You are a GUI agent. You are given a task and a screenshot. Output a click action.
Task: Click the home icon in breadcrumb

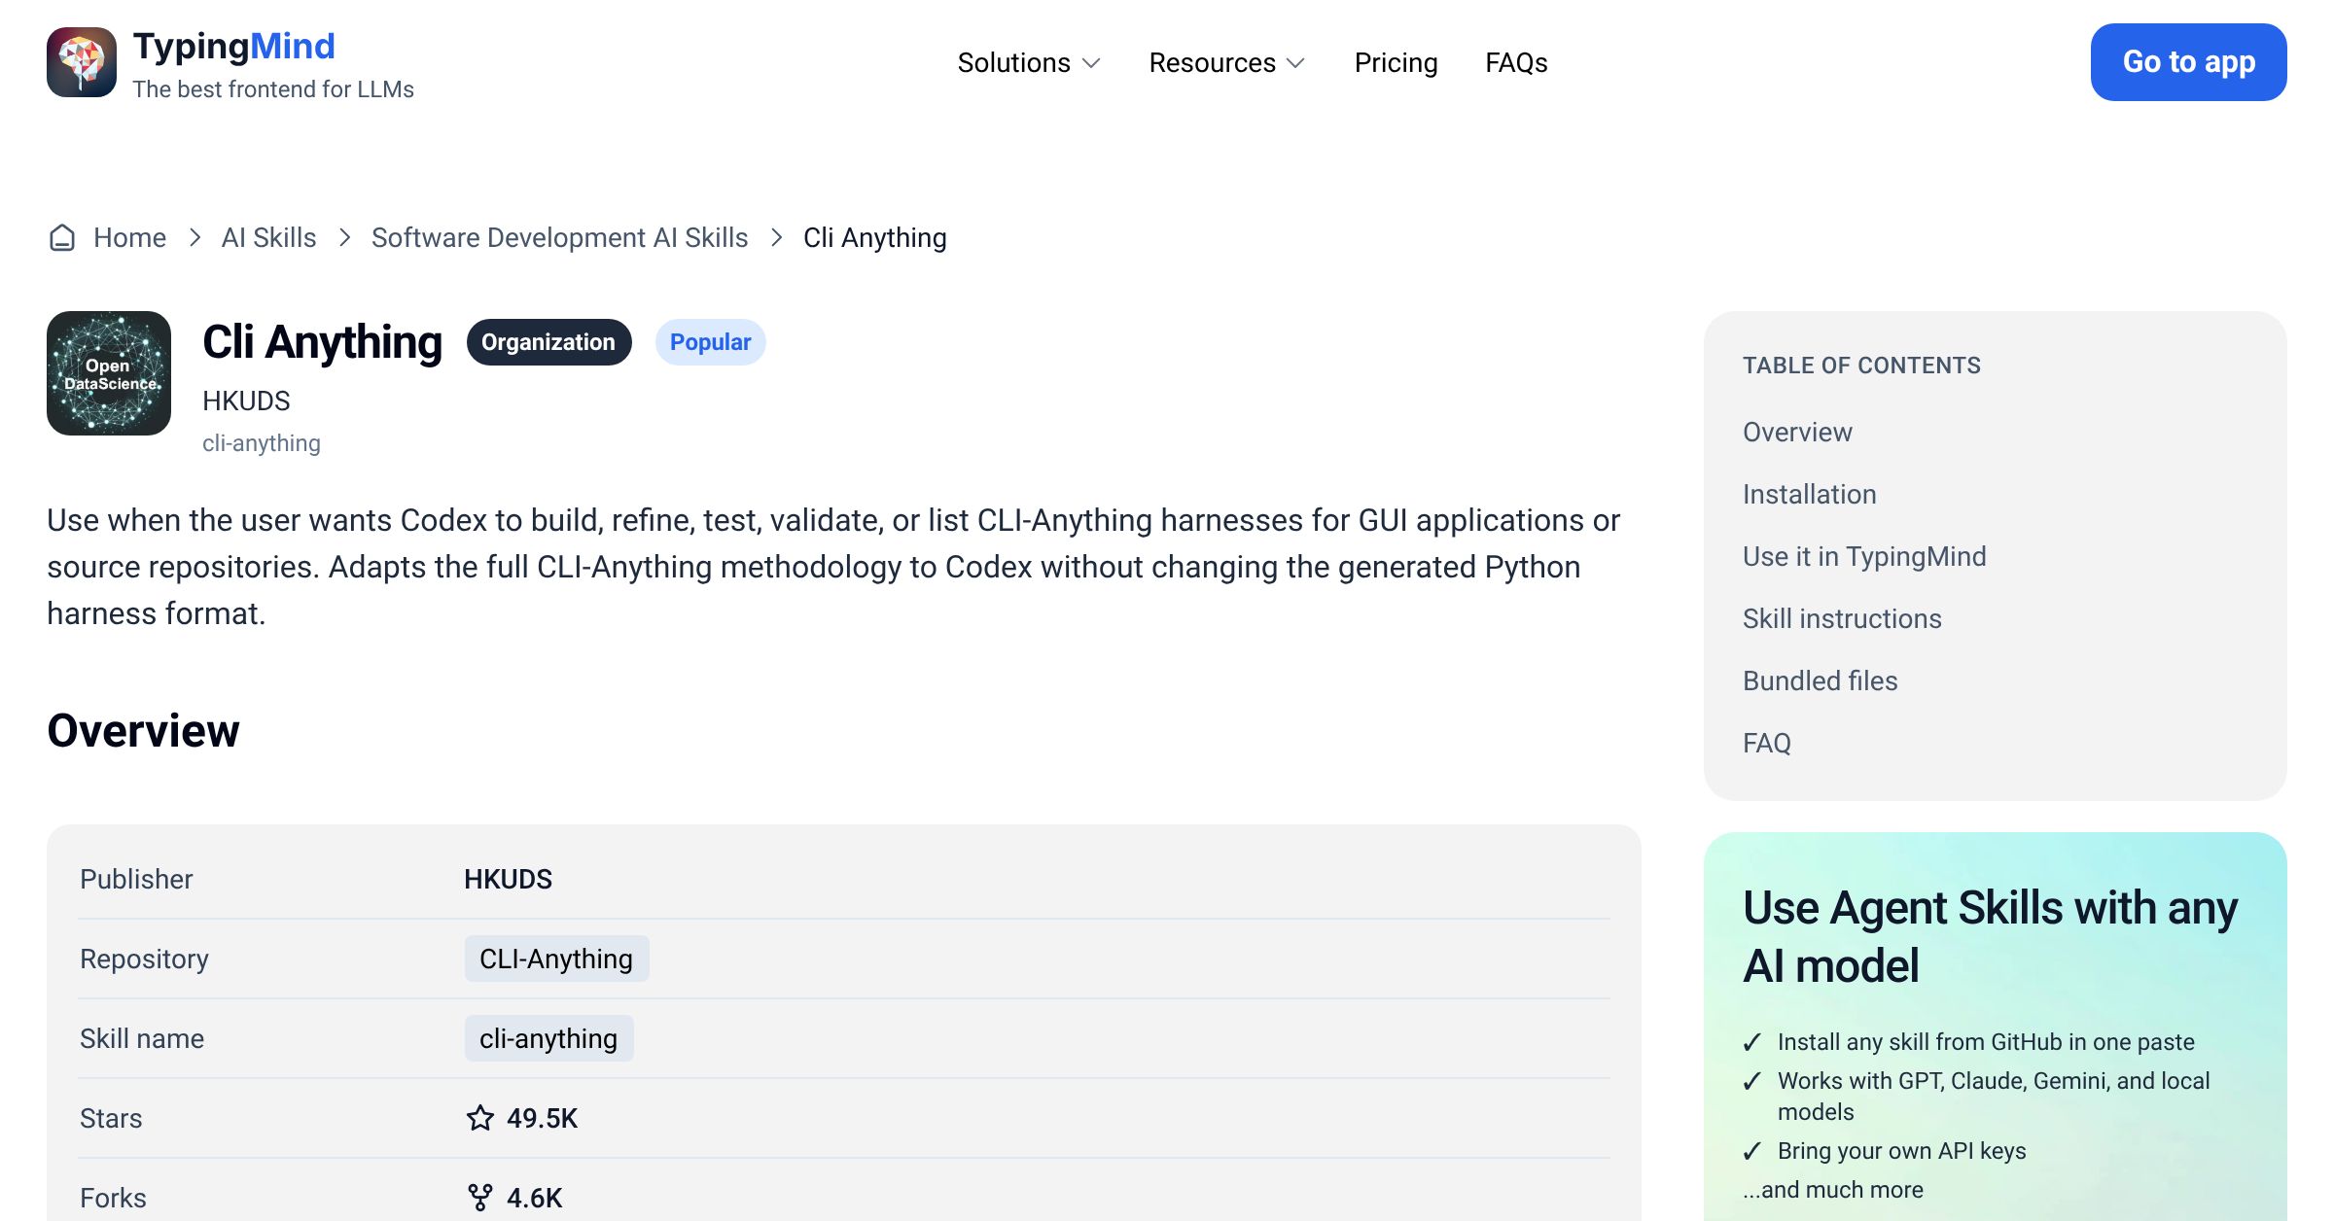pos(62,237)
